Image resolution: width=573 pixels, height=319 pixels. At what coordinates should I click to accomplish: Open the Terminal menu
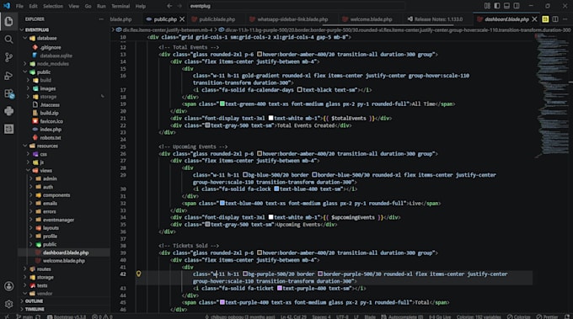click(x=120, y=6)
